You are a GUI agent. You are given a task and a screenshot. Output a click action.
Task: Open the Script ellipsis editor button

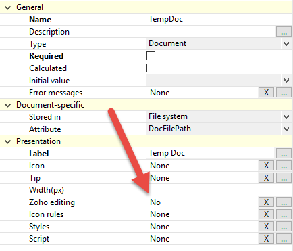[284, 239]
